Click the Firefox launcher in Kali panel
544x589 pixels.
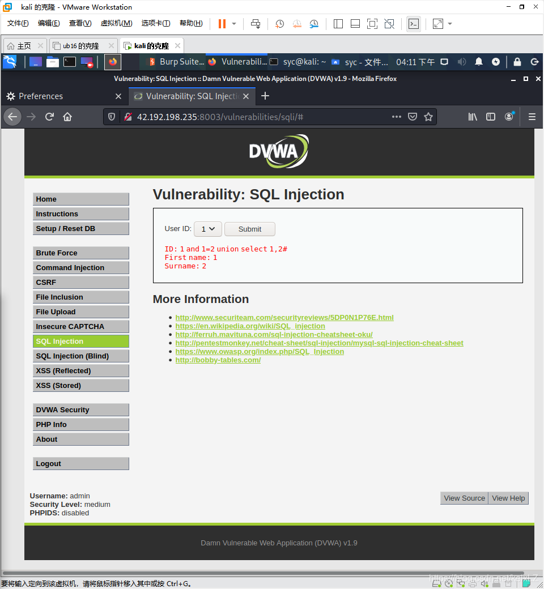tap(113, 62)
